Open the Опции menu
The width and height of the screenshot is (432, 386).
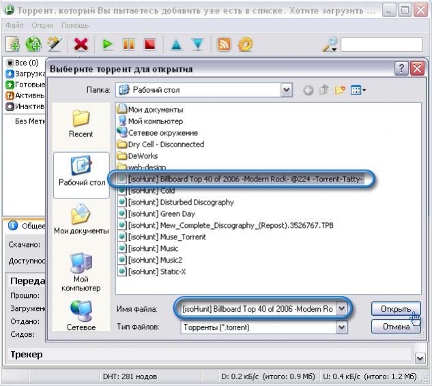[x=42, y=25]
